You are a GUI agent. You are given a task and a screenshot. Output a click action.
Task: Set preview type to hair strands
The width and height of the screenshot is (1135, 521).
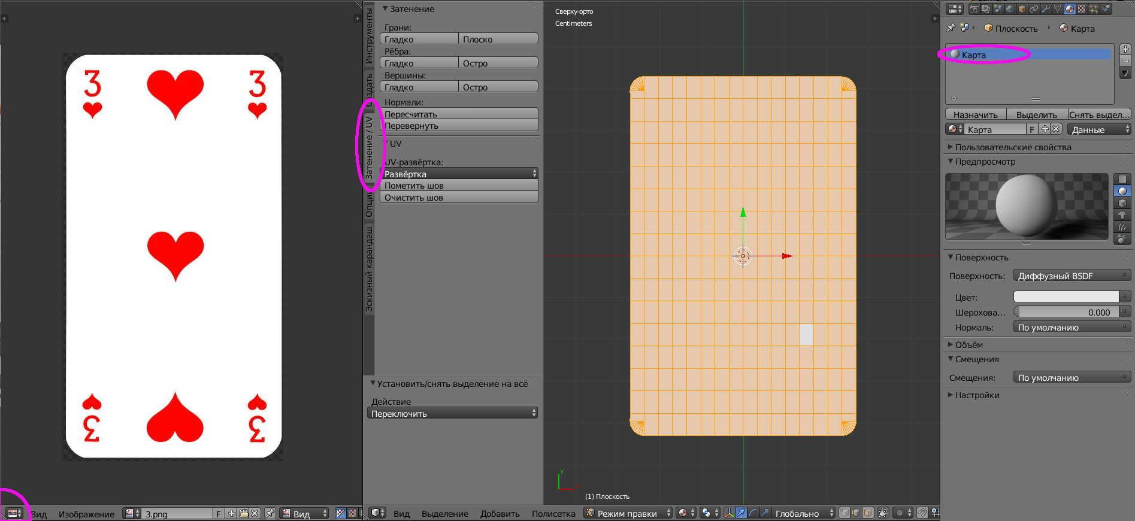click(x=1122, y=227)
